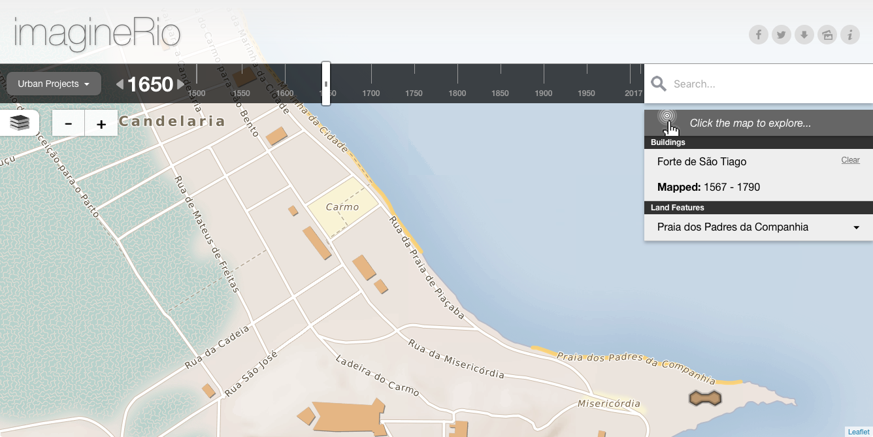This screenshot has width=873, height=437.
Task: Click the search magnifier icon
Action: coord(659,84)
